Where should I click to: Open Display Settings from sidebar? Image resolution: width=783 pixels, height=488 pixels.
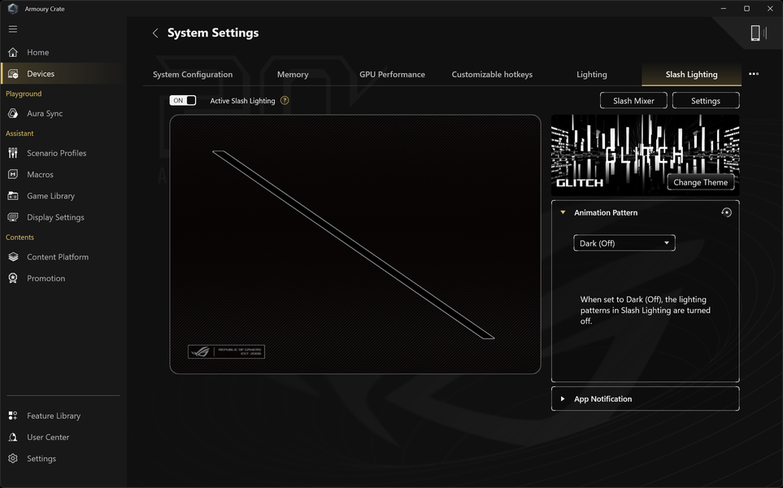coord(55,218)
